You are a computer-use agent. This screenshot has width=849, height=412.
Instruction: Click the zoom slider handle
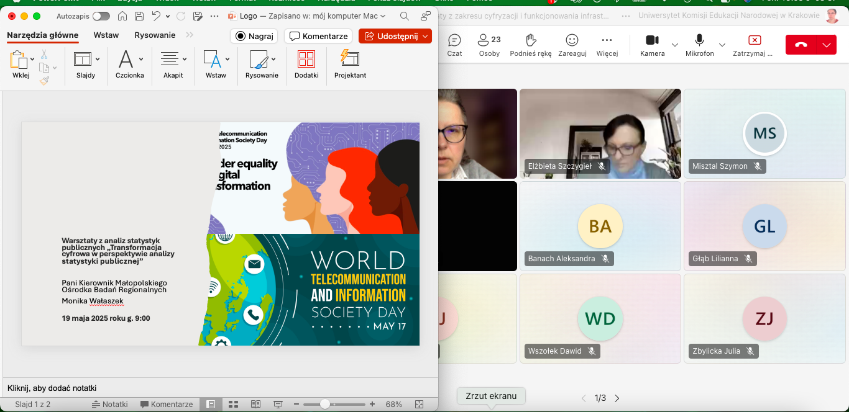tap(325, 404)
